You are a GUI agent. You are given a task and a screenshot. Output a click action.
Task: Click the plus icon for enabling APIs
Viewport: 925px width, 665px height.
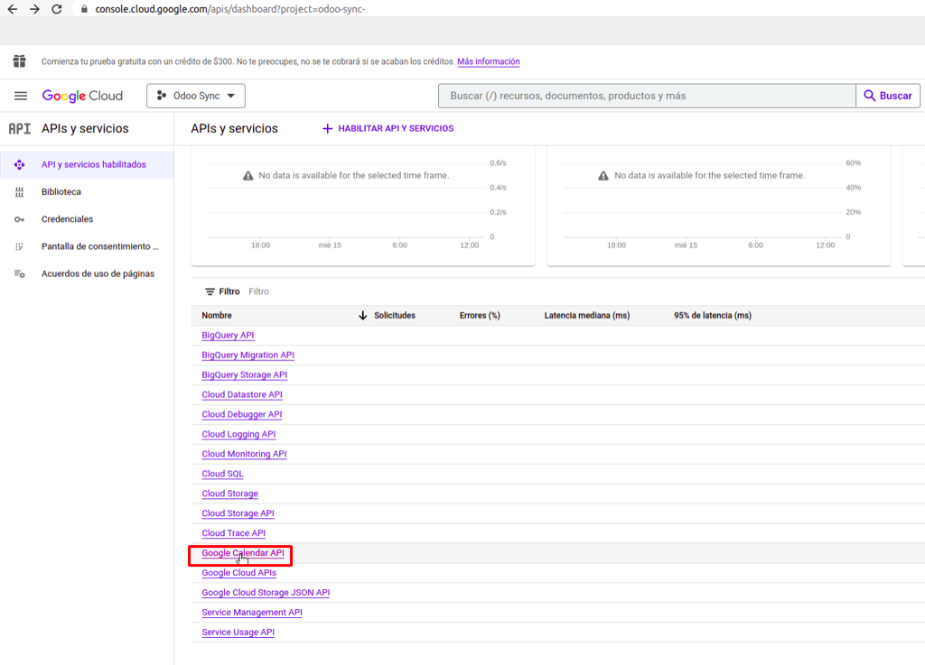coord(327,128)
